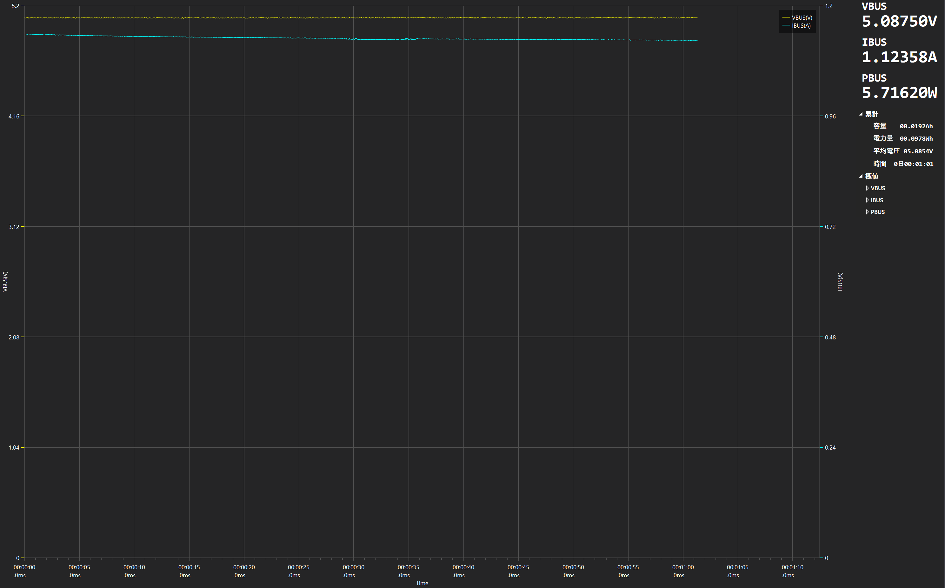Click the 00:01:10 time axis label

click(792, 571)
